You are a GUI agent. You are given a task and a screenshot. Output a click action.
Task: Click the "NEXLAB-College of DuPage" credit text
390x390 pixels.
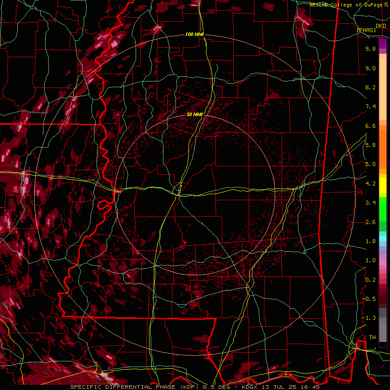click(346, 5)
